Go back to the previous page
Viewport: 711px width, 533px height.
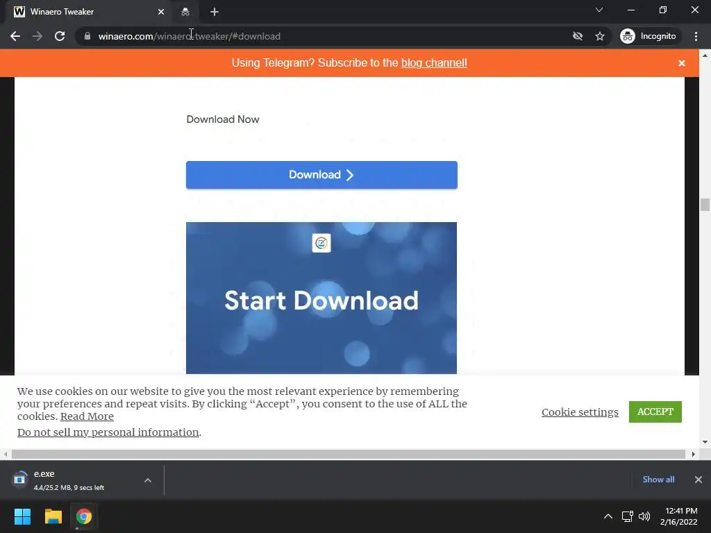click(15, 36)
